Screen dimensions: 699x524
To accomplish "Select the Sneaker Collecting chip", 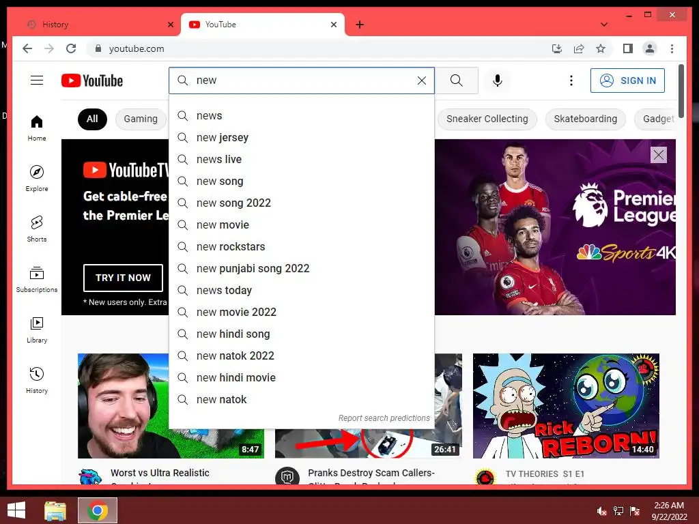I will [x=487, y=119].
